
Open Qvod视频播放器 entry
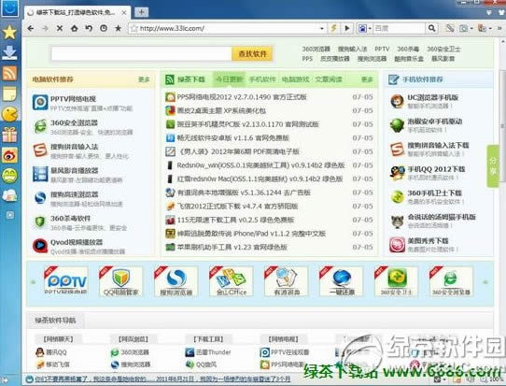pos(77,242)
